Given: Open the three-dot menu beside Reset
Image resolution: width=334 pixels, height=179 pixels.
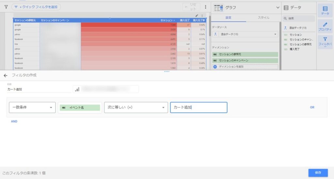Looking at the screenshot, I should [205, 7].
